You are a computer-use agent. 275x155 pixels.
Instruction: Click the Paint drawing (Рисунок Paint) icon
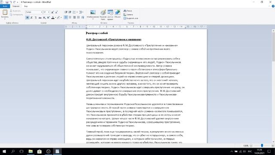[103, 12]
